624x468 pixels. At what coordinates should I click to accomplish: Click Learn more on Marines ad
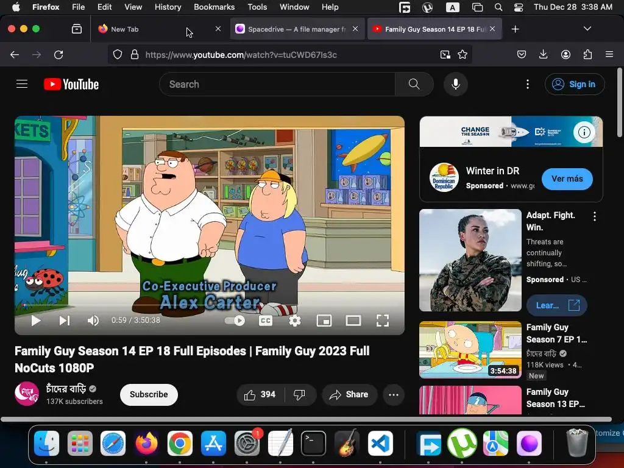[x=556, y=305]
